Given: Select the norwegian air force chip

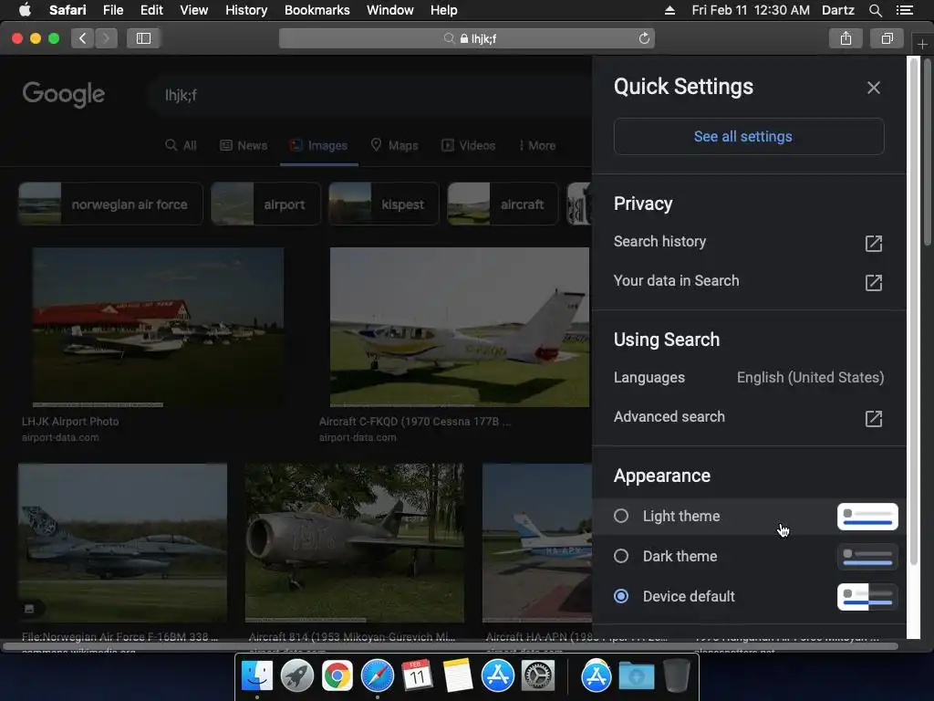Looking at the screenshot, I should (110, 204).
